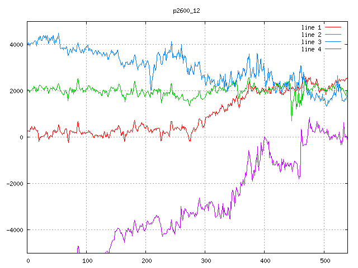
Task: Click the y-axis label 2000
Action: point(16,91)
